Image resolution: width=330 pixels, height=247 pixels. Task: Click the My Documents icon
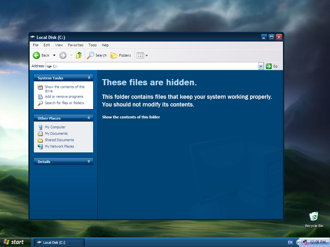point(40,133)
